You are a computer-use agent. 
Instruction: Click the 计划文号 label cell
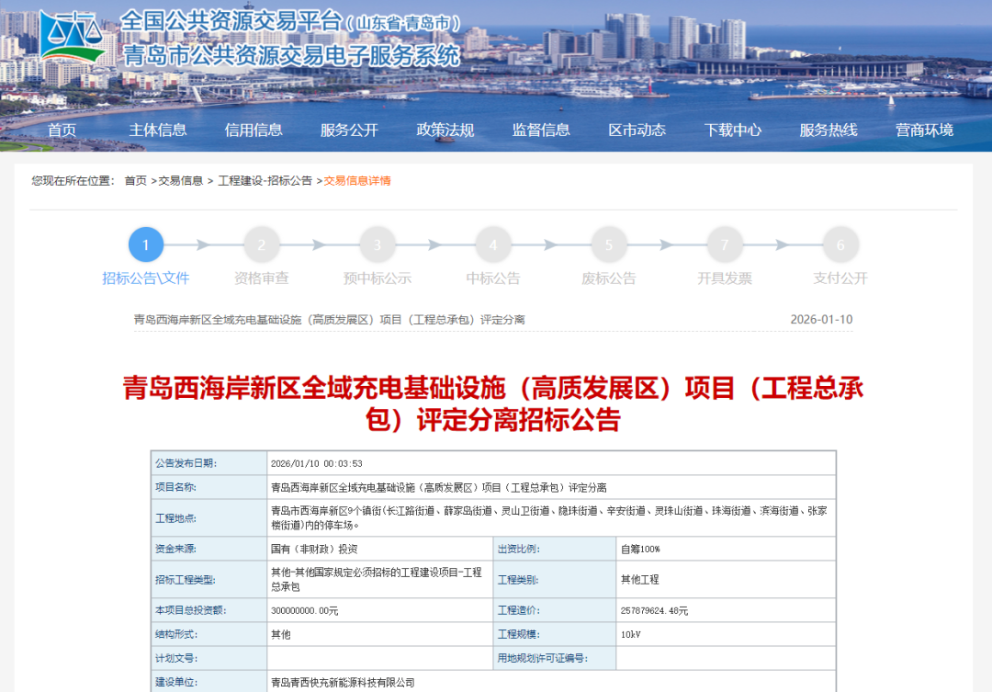[209, 658]
